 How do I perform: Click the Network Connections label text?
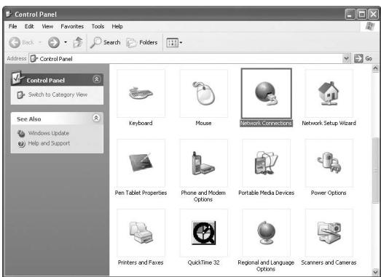click(267, 123)
